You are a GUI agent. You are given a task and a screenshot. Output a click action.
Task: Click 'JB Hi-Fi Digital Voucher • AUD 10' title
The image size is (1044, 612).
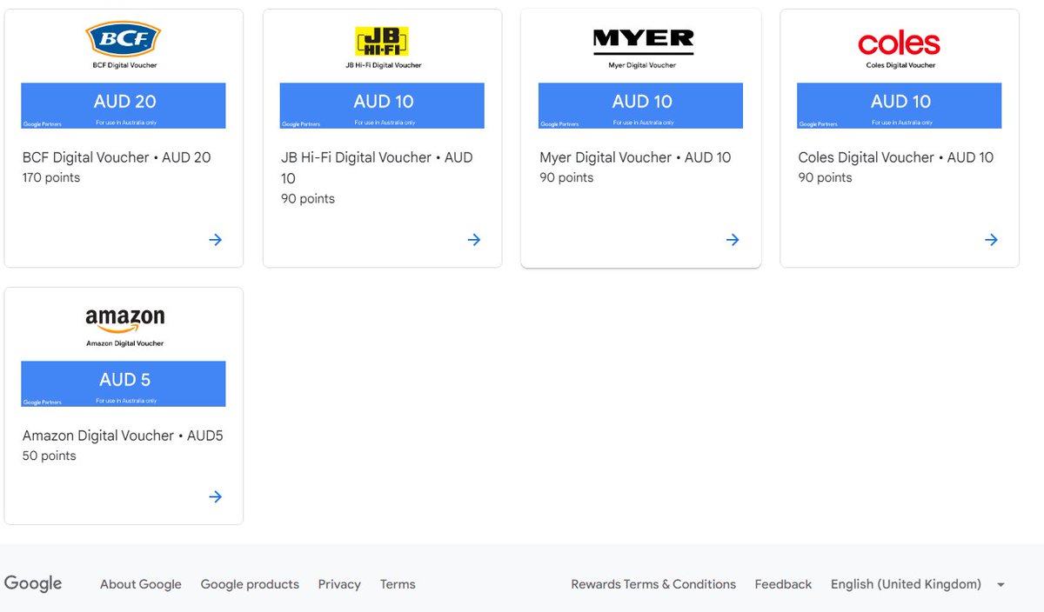377,168
